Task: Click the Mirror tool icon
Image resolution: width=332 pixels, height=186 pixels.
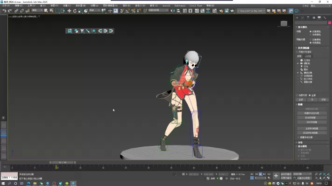Action: pyautogui.click(x=173, y=11)
